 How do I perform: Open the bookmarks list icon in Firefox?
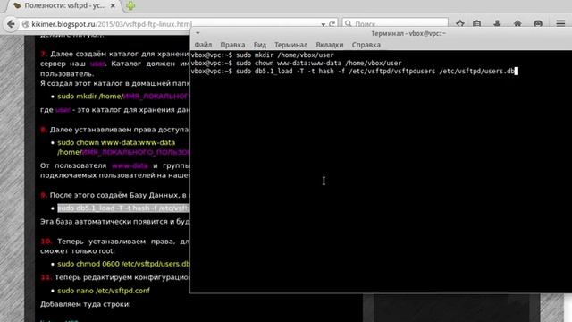pos(476,24)
